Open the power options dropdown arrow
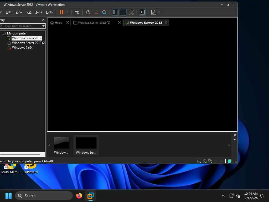 point(67,12)
